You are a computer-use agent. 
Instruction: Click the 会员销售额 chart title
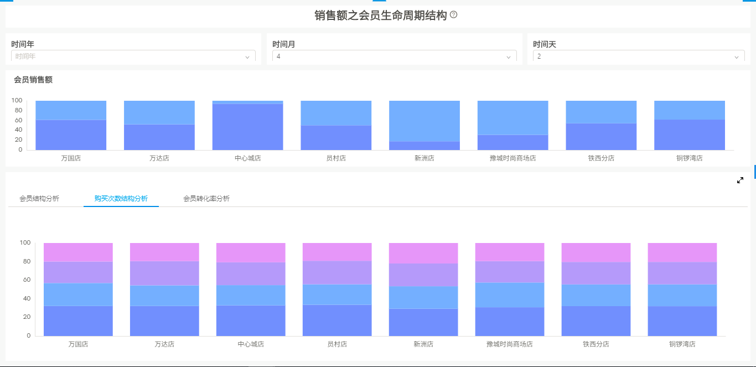[x=33, y=80]
